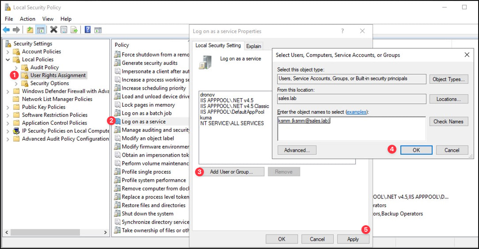Image resolution: width=479 pixels, height=249 pixels.
Task: Open the File menu
Action: (9, 19)
